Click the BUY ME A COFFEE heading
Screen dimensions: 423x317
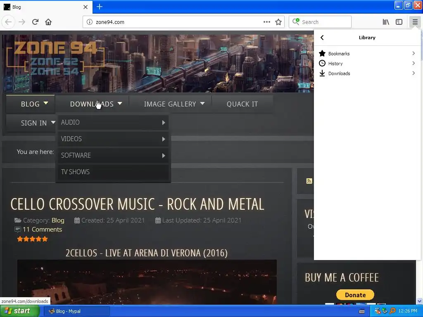click(342, 278)
